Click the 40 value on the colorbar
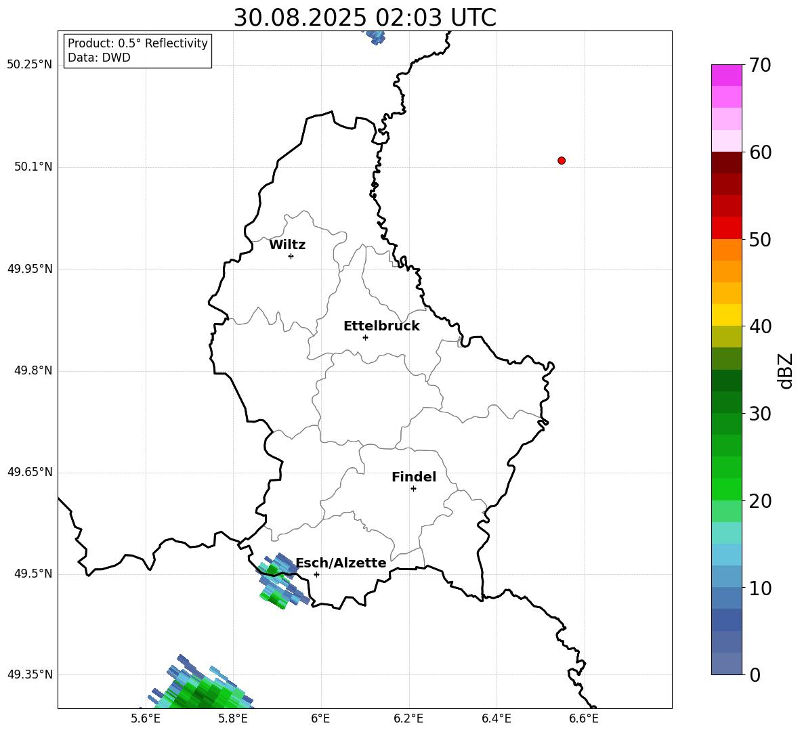 760,326
